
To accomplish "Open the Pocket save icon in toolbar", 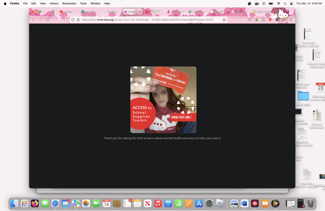I will (250, 20).
